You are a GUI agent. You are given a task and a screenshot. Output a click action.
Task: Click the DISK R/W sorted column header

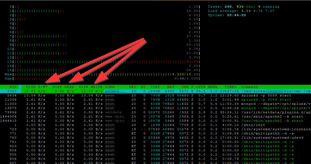(37, 87)
